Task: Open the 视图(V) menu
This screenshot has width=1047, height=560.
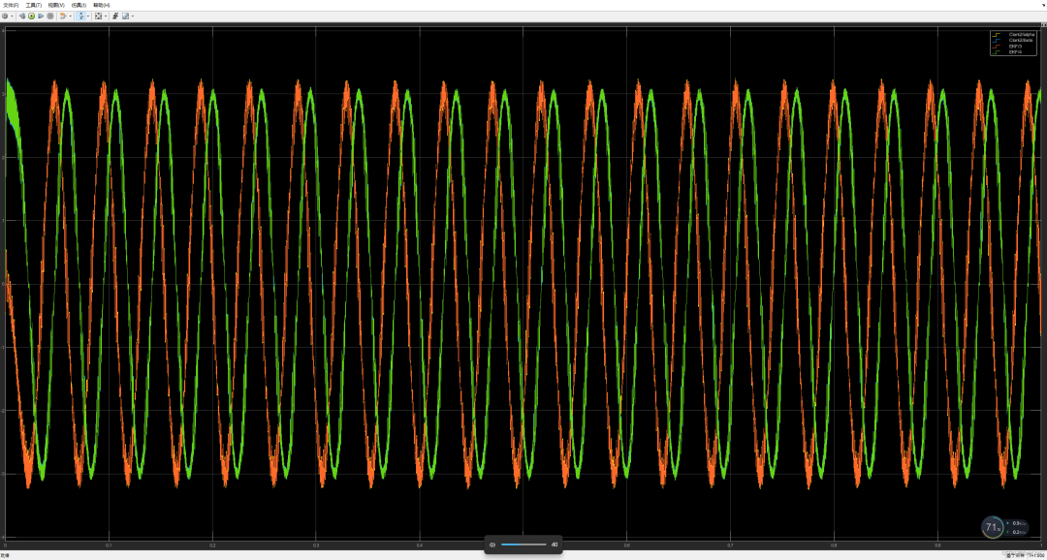Action: pos(56,5)
